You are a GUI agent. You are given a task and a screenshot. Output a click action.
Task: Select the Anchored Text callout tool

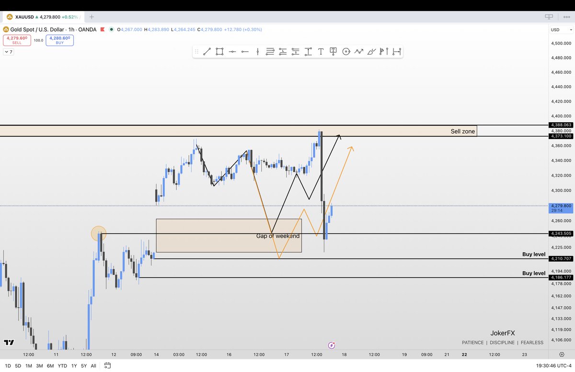click(x=333, y=51)
